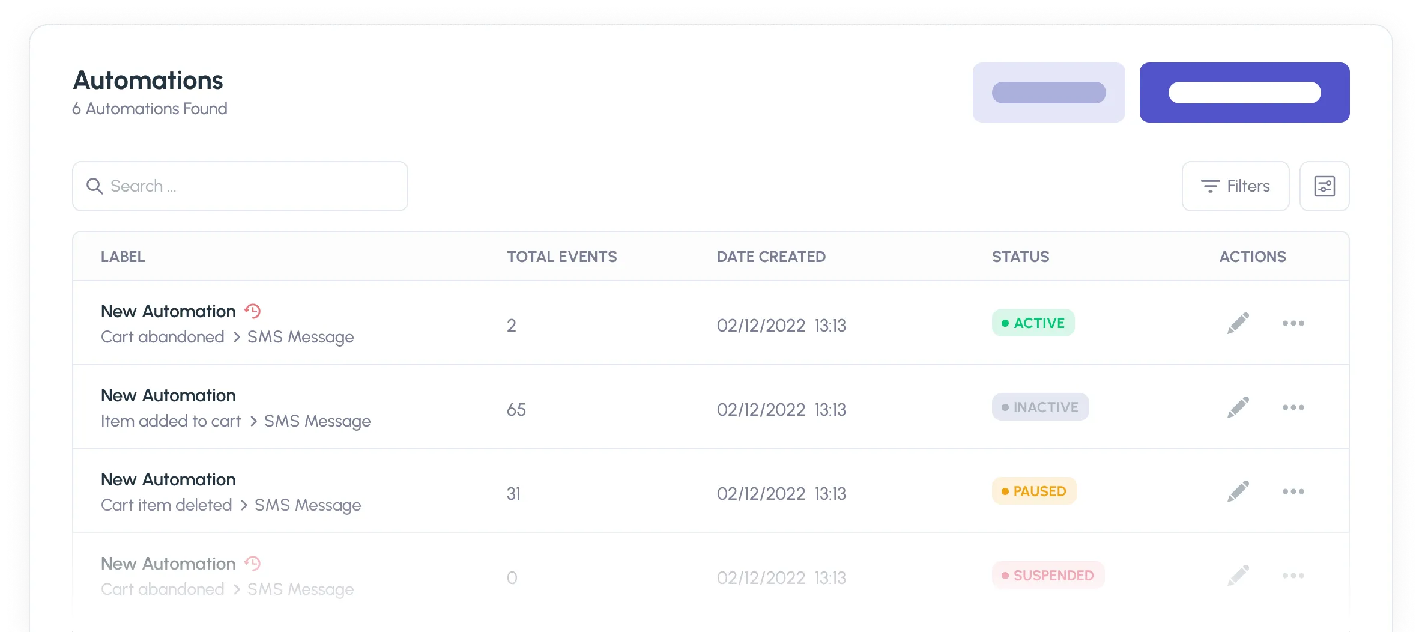Screen dimensions: 1422x632
Task: Toggle the green ACTIVE status badge
Action: (1033, 323)
